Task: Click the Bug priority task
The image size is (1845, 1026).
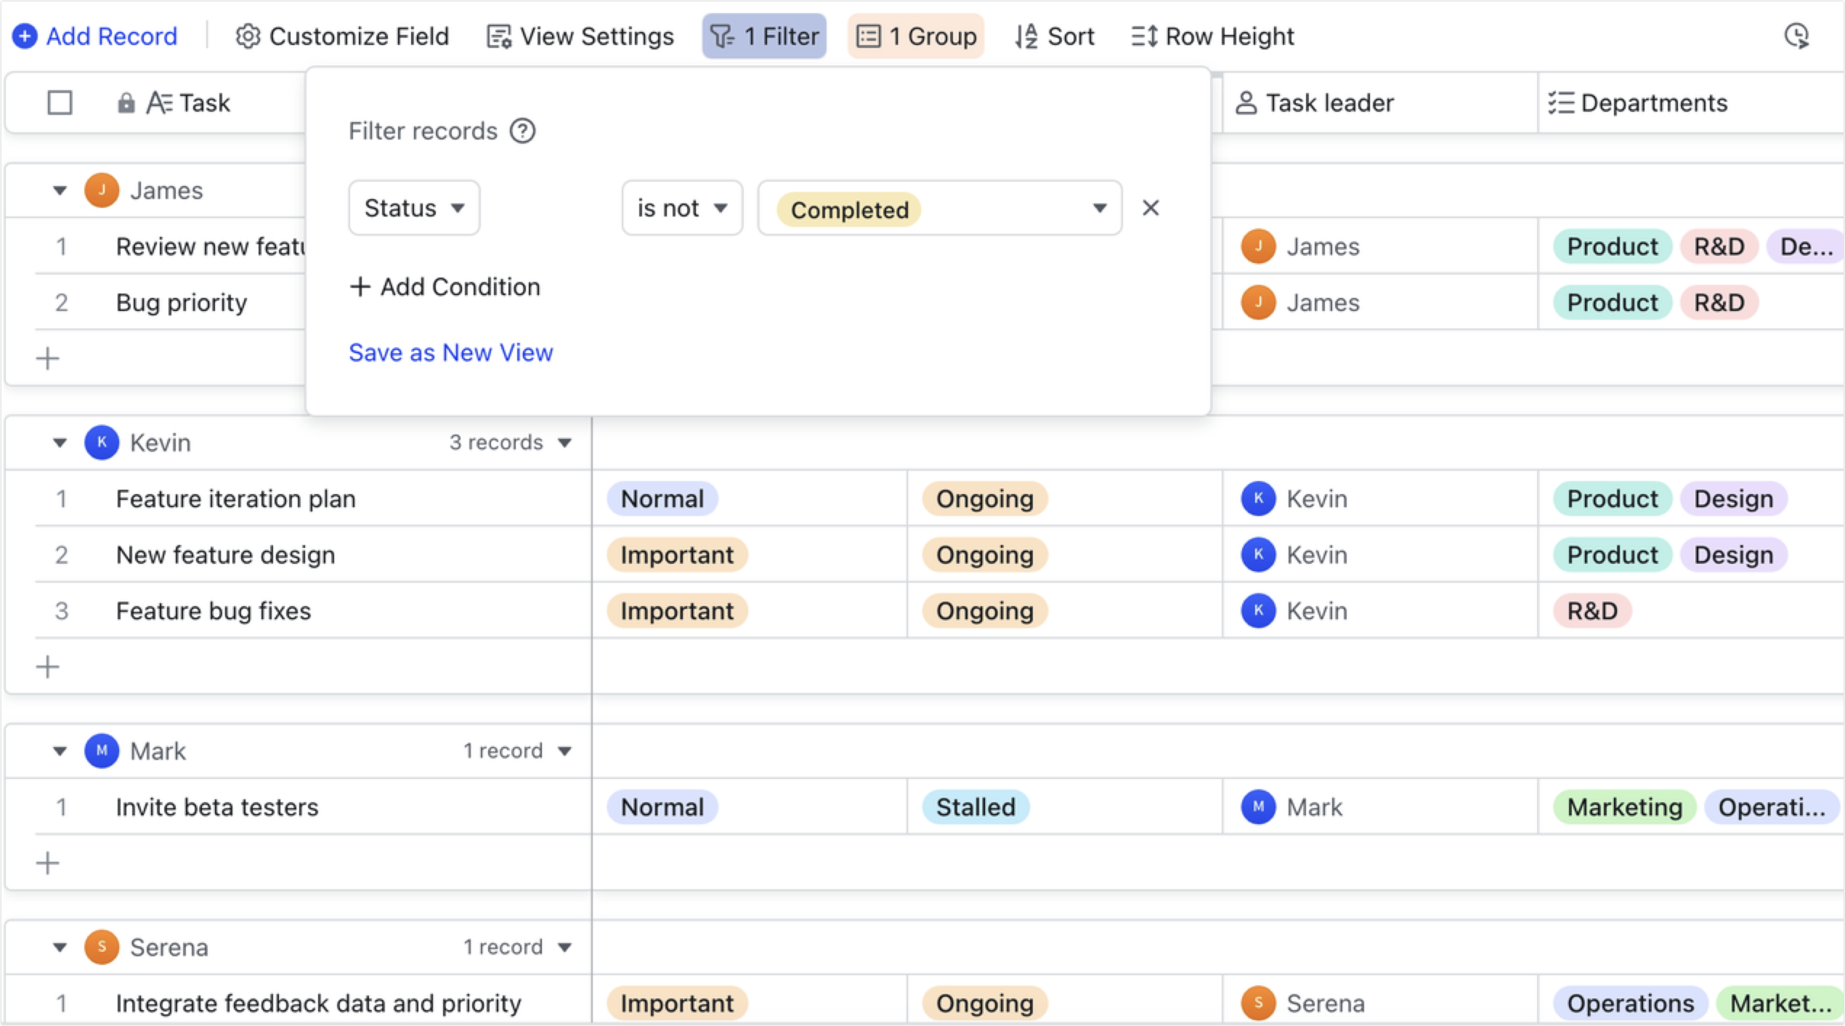Action: pyautogui.click(x=182, y=302)
